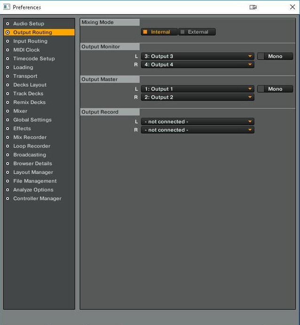Open Timecode Setup section

[34, 59]
